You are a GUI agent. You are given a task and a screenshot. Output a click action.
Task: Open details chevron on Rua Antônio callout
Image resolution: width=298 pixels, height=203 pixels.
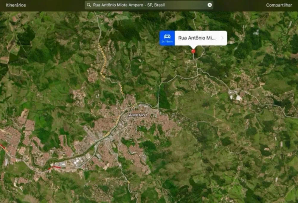pyautogui.click(x=222, y=38)
